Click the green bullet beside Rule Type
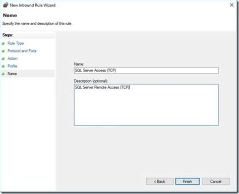This screenshot has height=194, width=239. click(3, 43)
